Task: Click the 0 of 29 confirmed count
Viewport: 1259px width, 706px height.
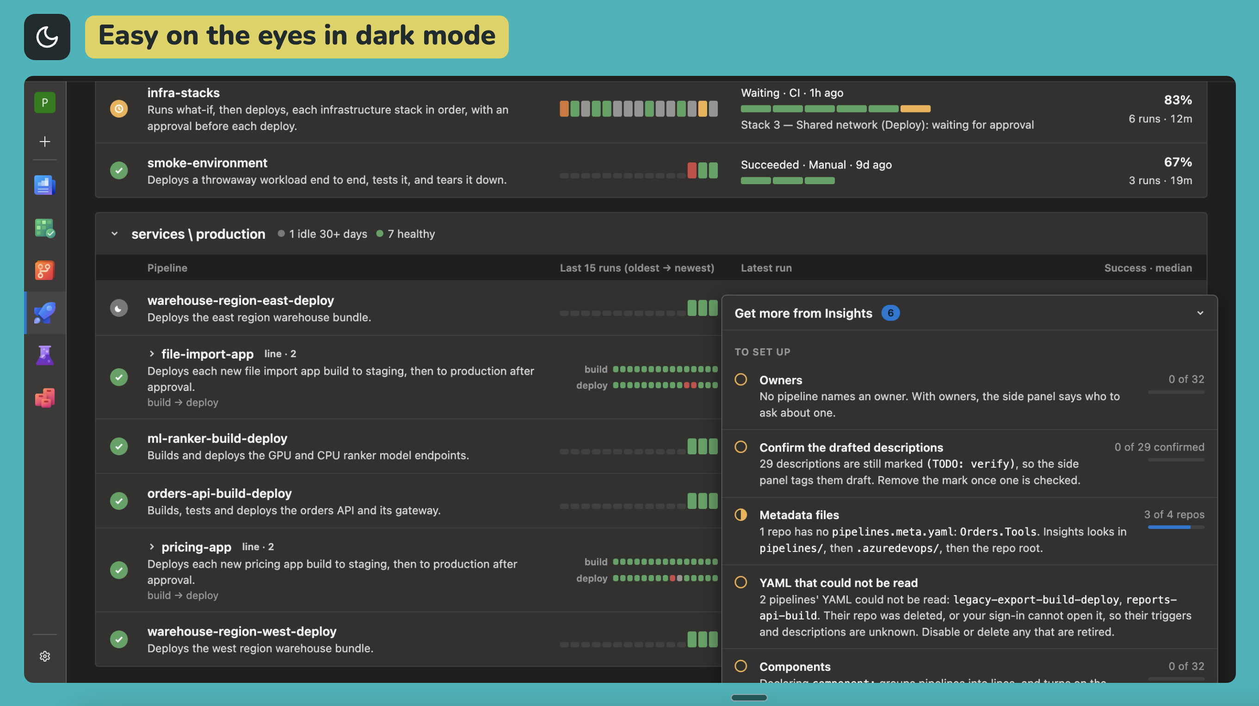Action: pos(1159,447)
